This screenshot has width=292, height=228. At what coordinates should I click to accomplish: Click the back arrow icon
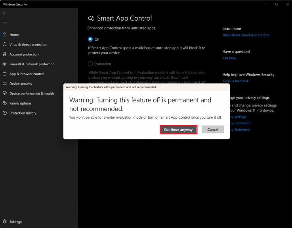[x=5, y=13]
